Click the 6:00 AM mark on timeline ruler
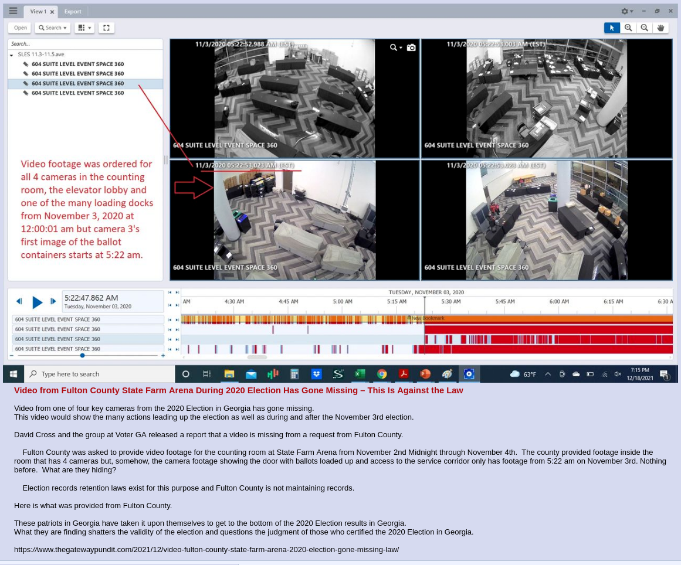681x565 pixels. click(x=558, y=301)
